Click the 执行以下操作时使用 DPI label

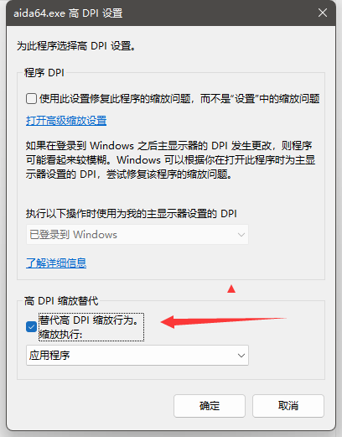132,214
